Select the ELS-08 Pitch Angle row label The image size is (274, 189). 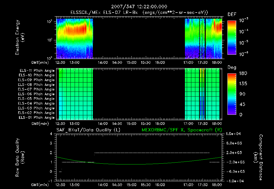click(36, 85)
